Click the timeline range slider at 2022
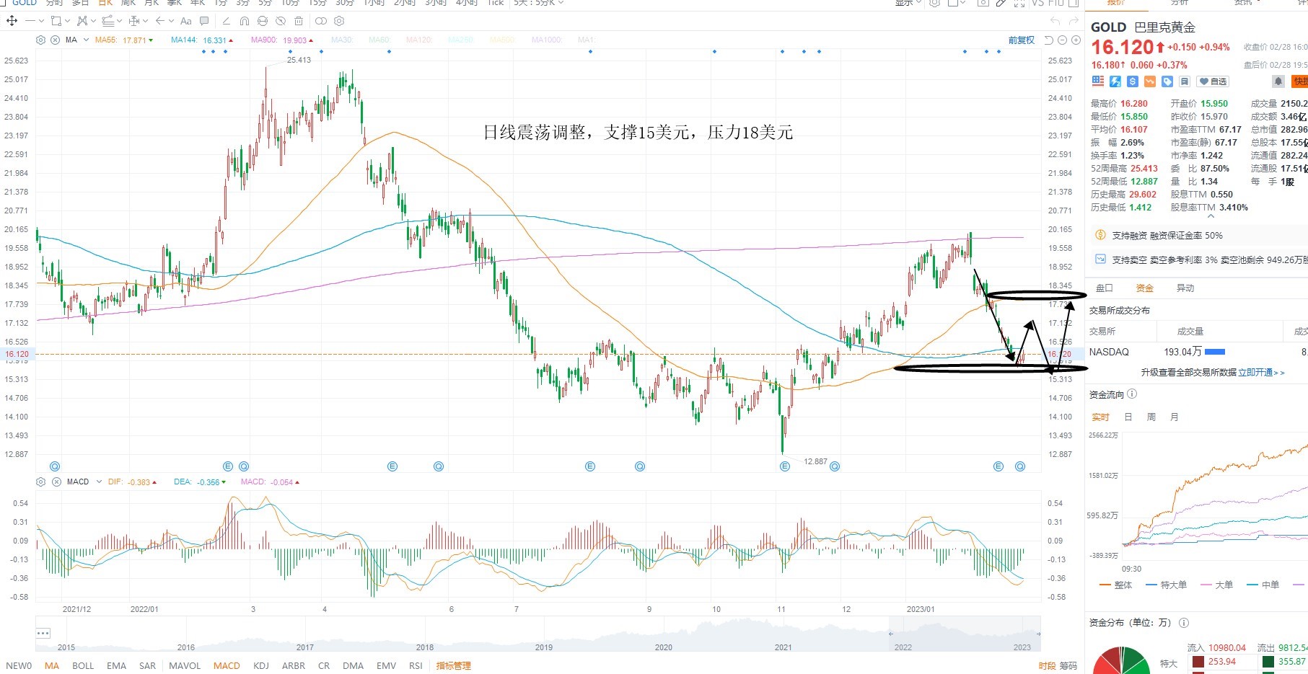 [x=903, y=647]
